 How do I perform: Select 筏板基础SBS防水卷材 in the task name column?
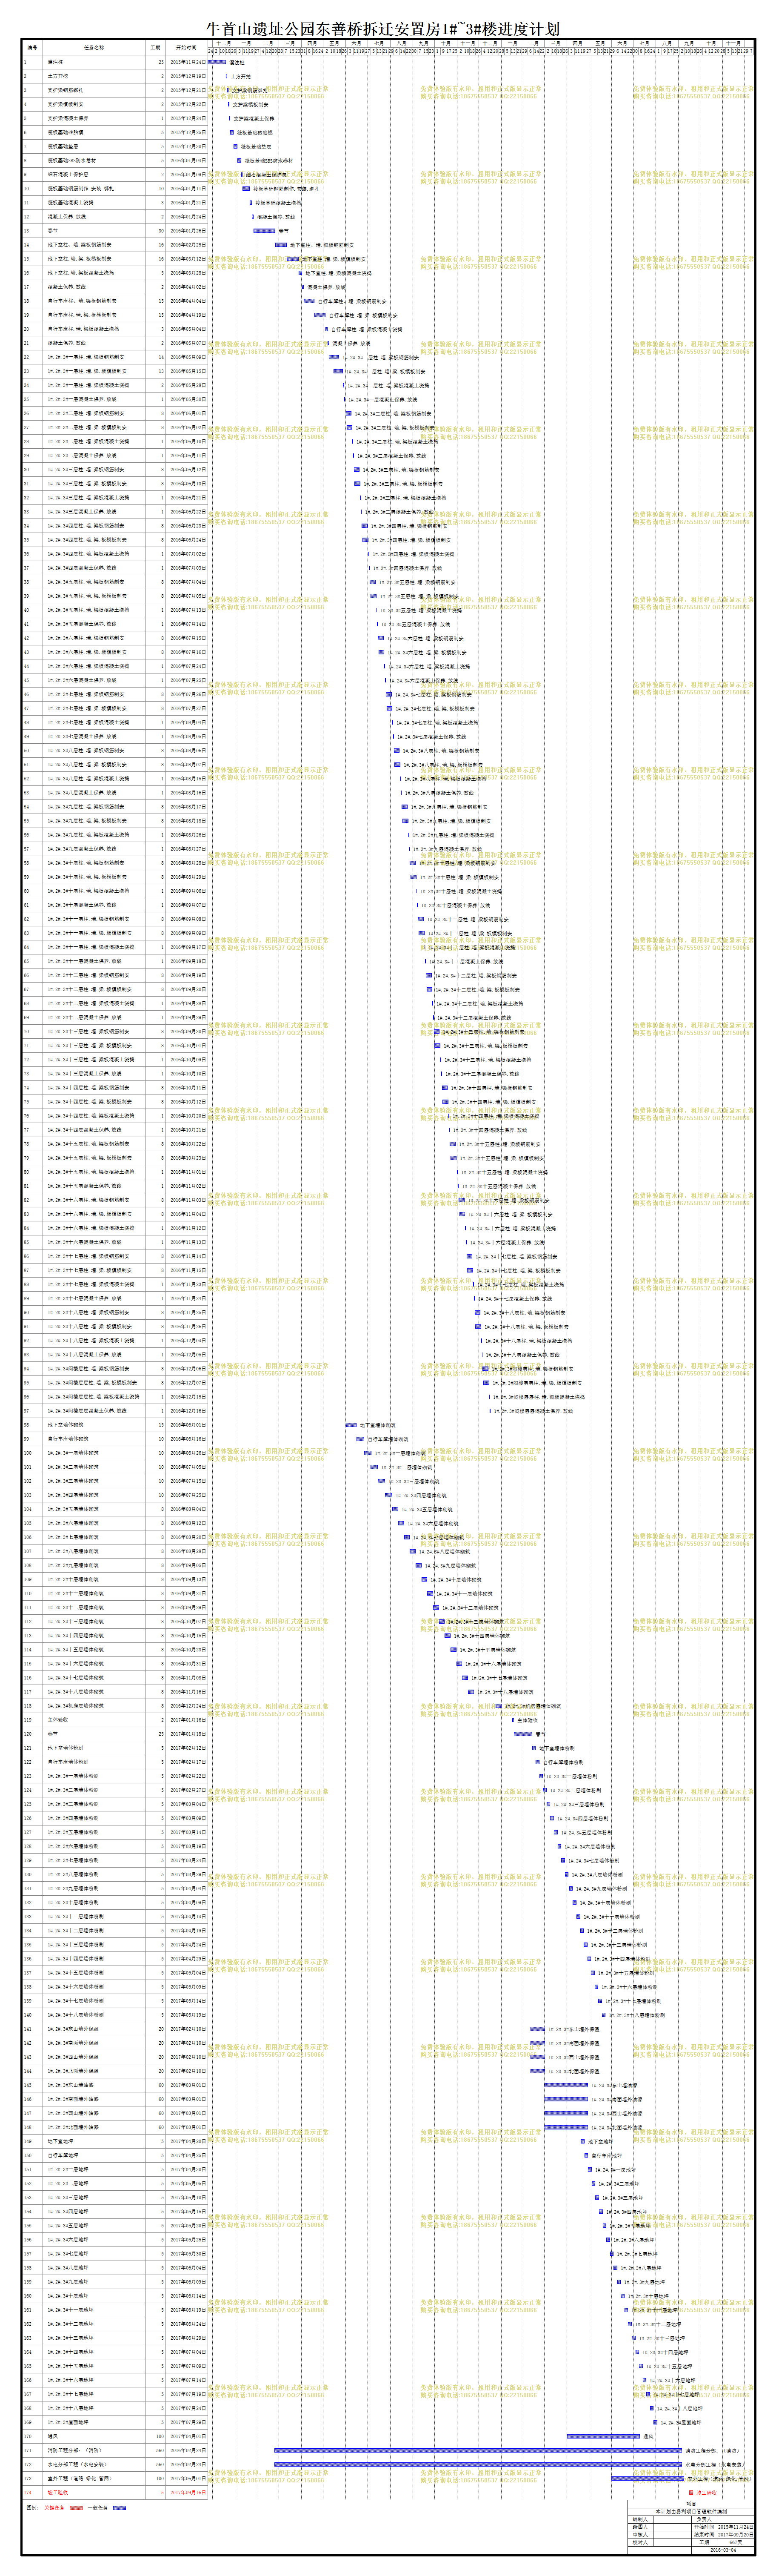(94, 160)
